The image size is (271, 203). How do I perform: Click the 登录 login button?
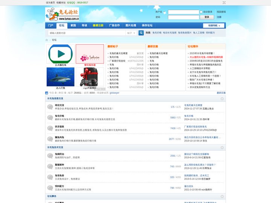click(207, 17)
